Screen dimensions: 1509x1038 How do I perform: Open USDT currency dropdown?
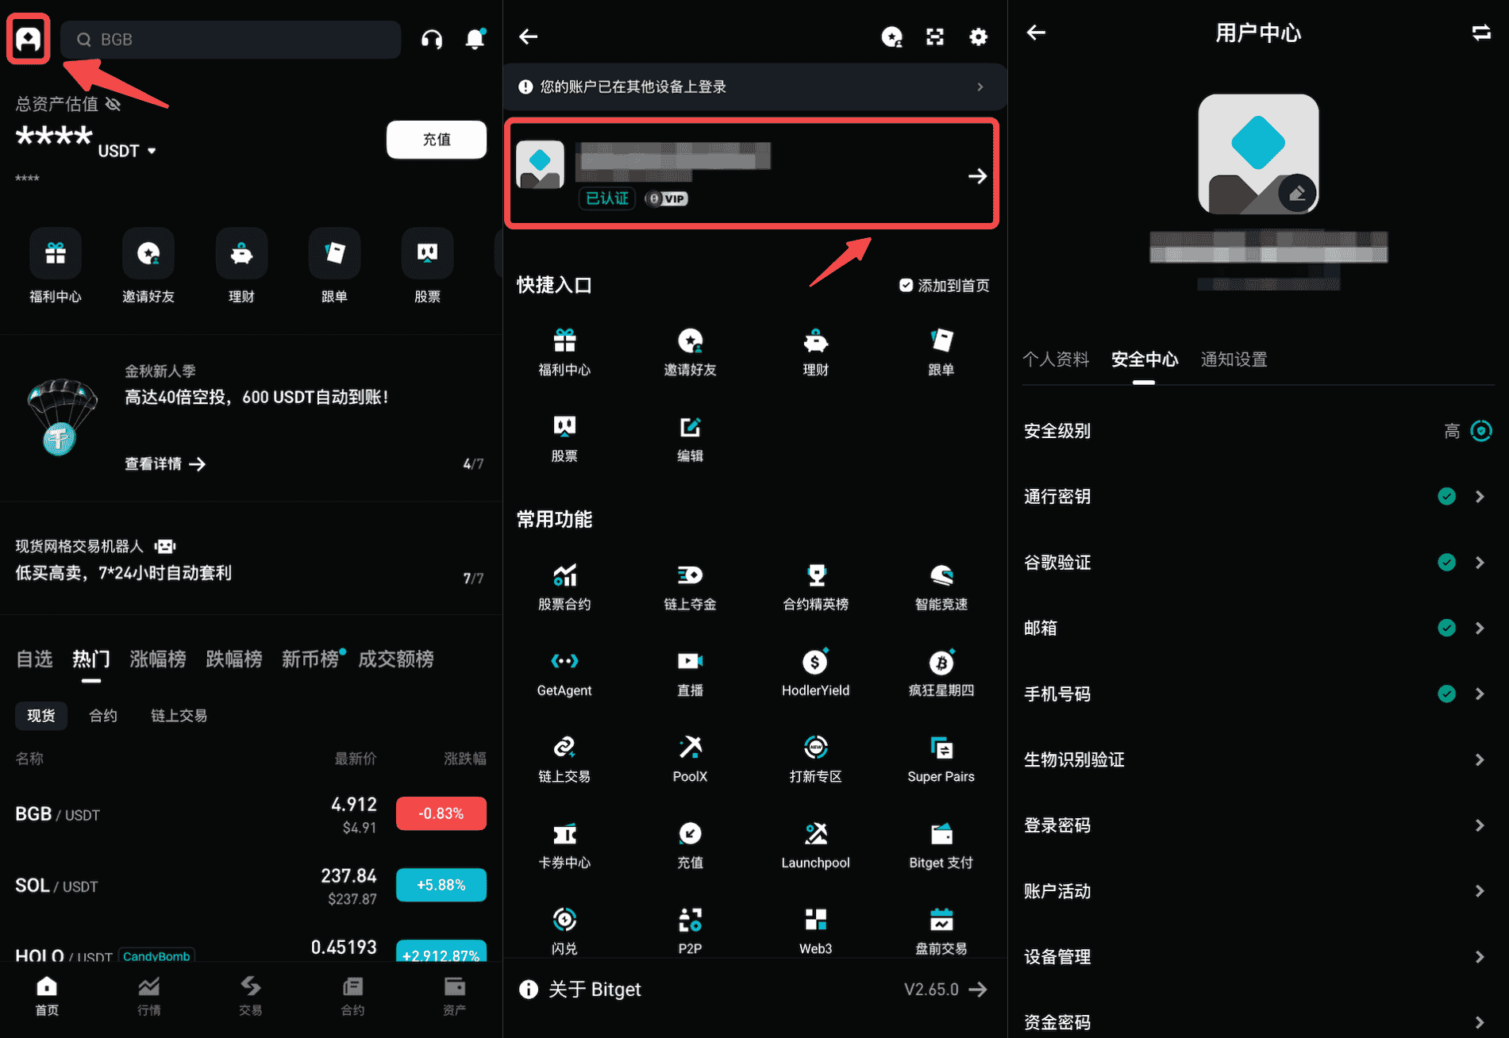tap(127, 151)
